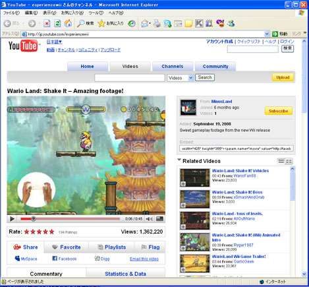Image resolution: width=309 pixels, height=287 pixels.
Task: Open the Mail icon dropdown arrow
Action: pos(150,23)
